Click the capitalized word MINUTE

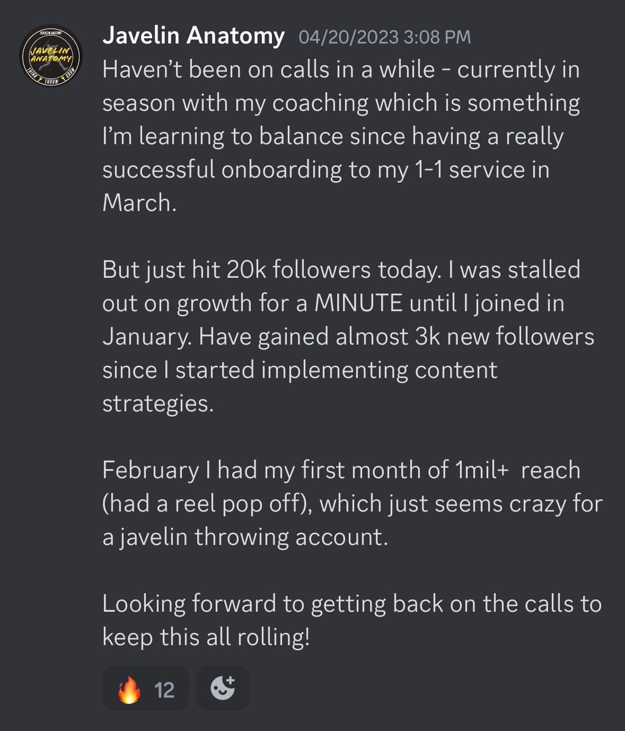[x=358, y=303]
